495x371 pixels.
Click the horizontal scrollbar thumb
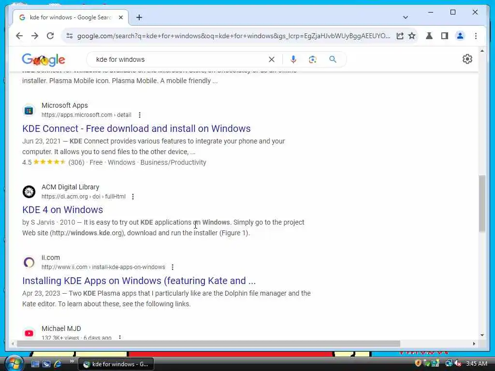(x=208, y=343)
